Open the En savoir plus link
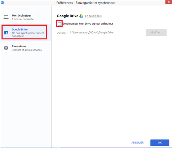The image size is (172, 148). tap(93, 16)
